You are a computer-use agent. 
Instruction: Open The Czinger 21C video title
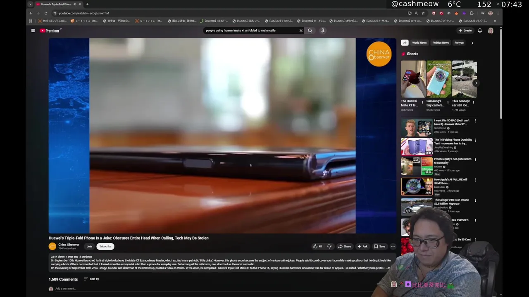pyautogui.click(x=451, y=202)
